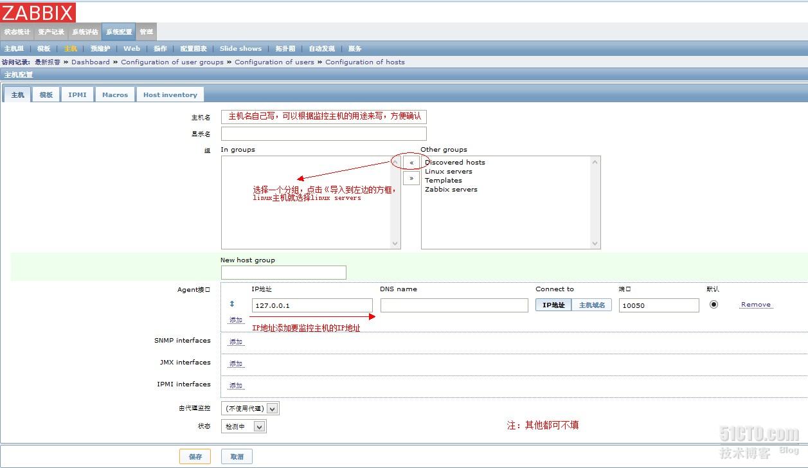The height and width of the screenshot is (468, 808).
Task: Open 管理 top menu
Action: click(147, 32)
